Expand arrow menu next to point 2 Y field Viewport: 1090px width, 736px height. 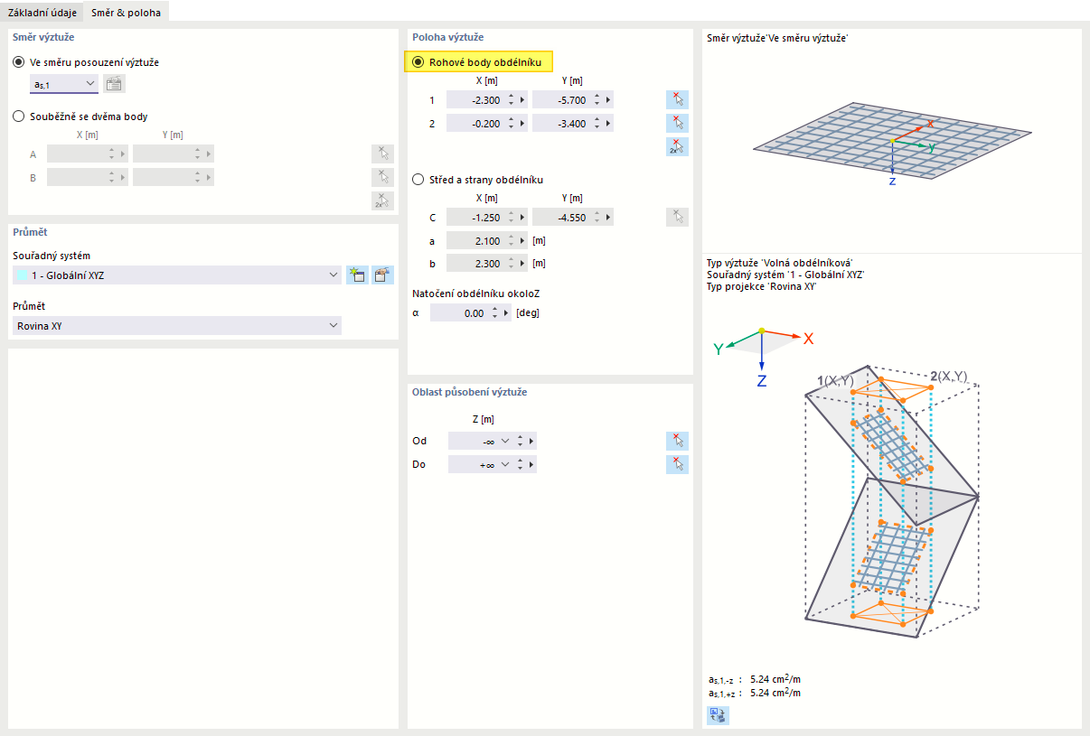tap(608, 124)
